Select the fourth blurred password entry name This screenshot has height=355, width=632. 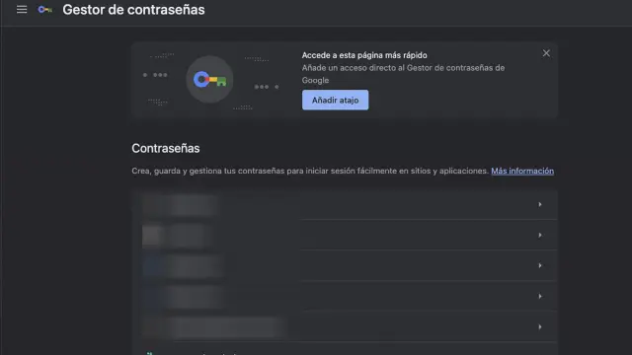195,297
